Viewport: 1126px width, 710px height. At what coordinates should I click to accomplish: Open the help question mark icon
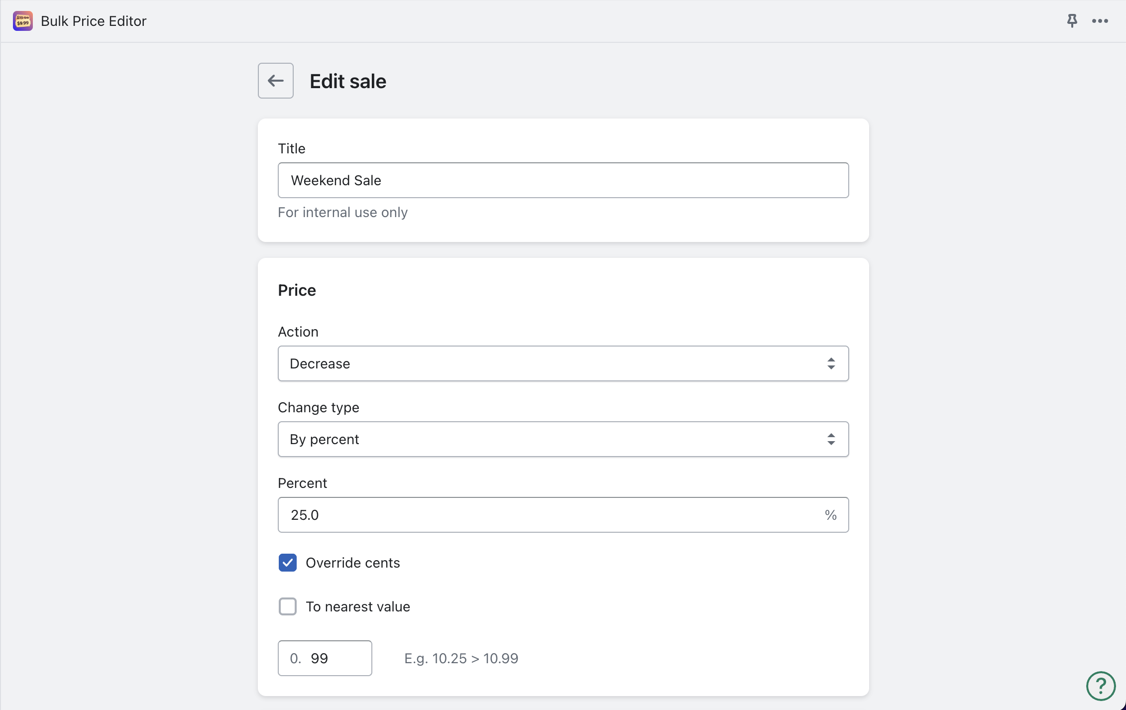coord(1101,686)
